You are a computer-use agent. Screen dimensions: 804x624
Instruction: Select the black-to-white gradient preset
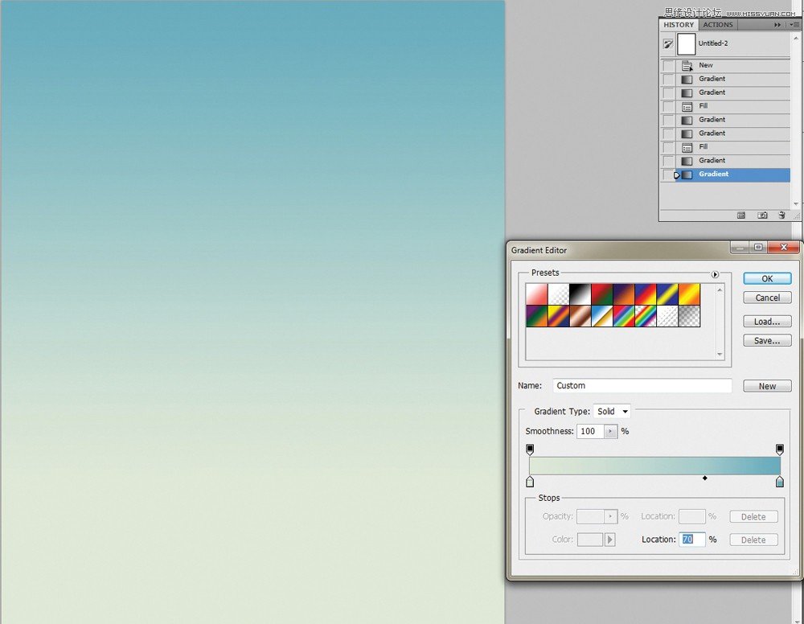pyautogui.click(x=580, y=294)
